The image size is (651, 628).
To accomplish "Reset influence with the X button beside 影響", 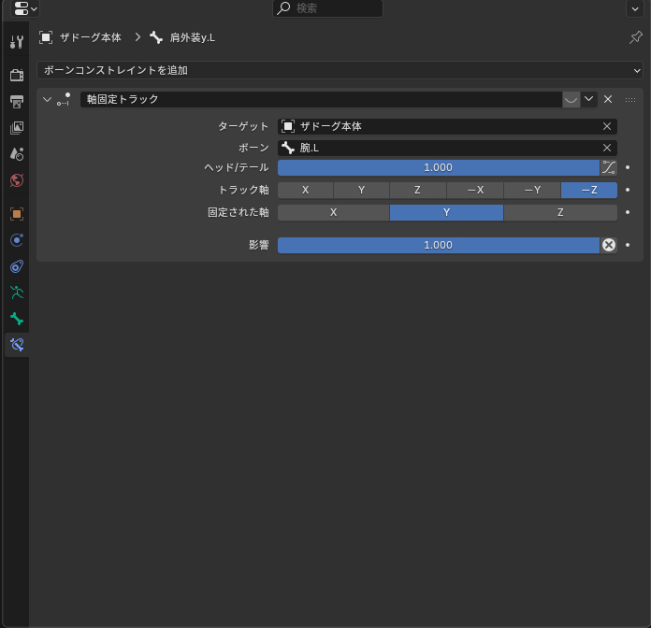I will click(x=609, y=245).
